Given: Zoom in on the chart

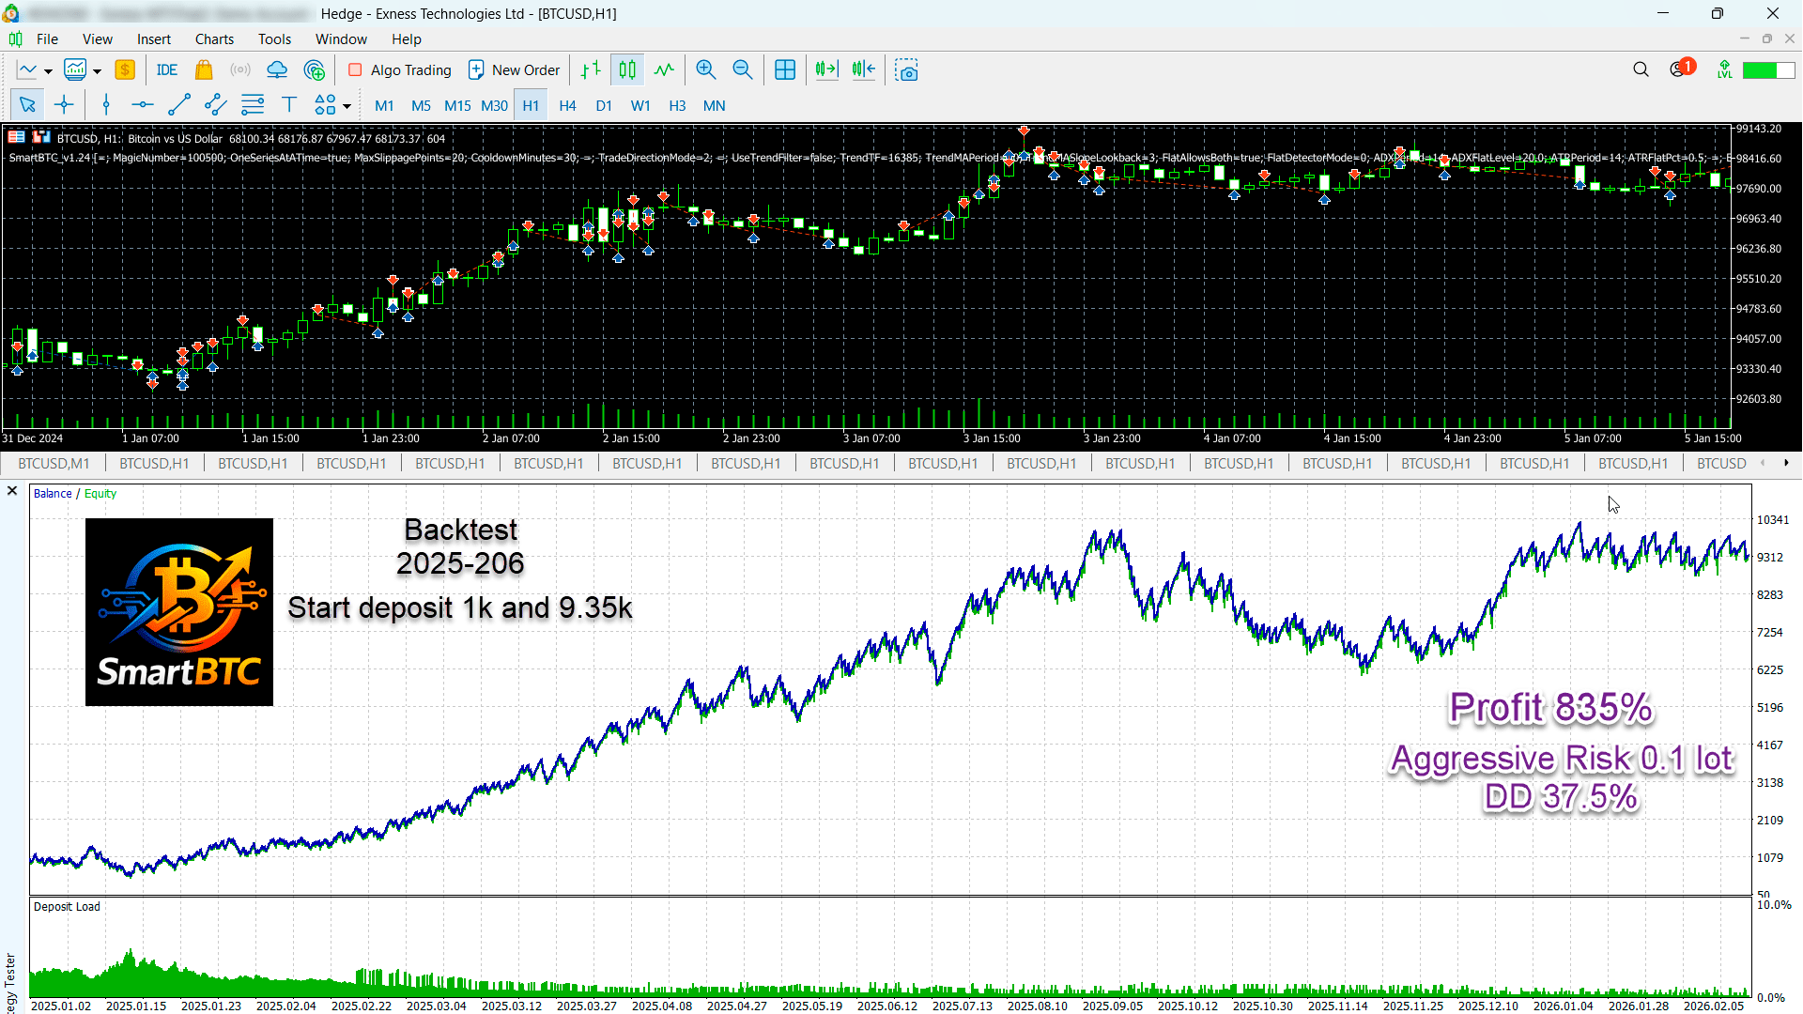Looking at the screenshot, I should coord(706,70).
